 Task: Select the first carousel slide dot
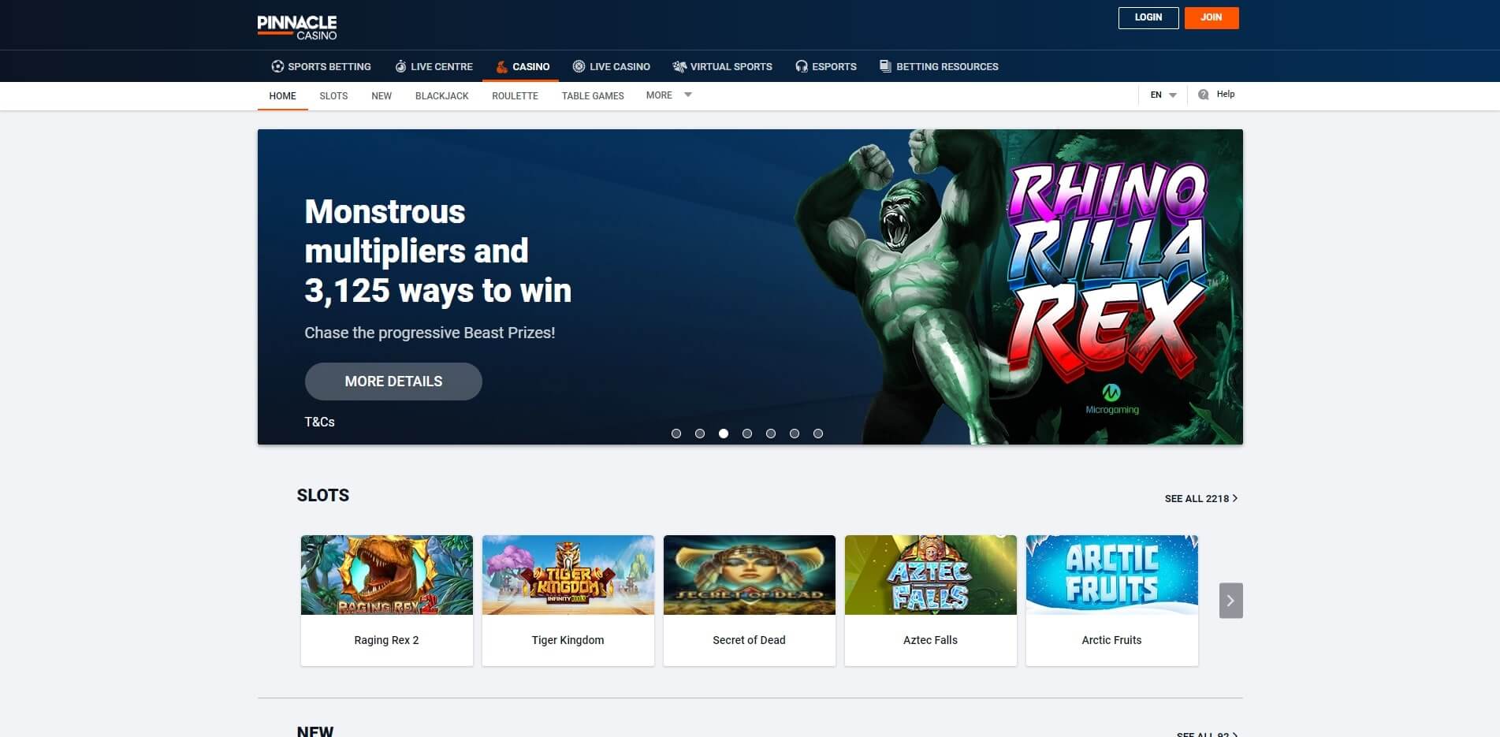(676, 434)
